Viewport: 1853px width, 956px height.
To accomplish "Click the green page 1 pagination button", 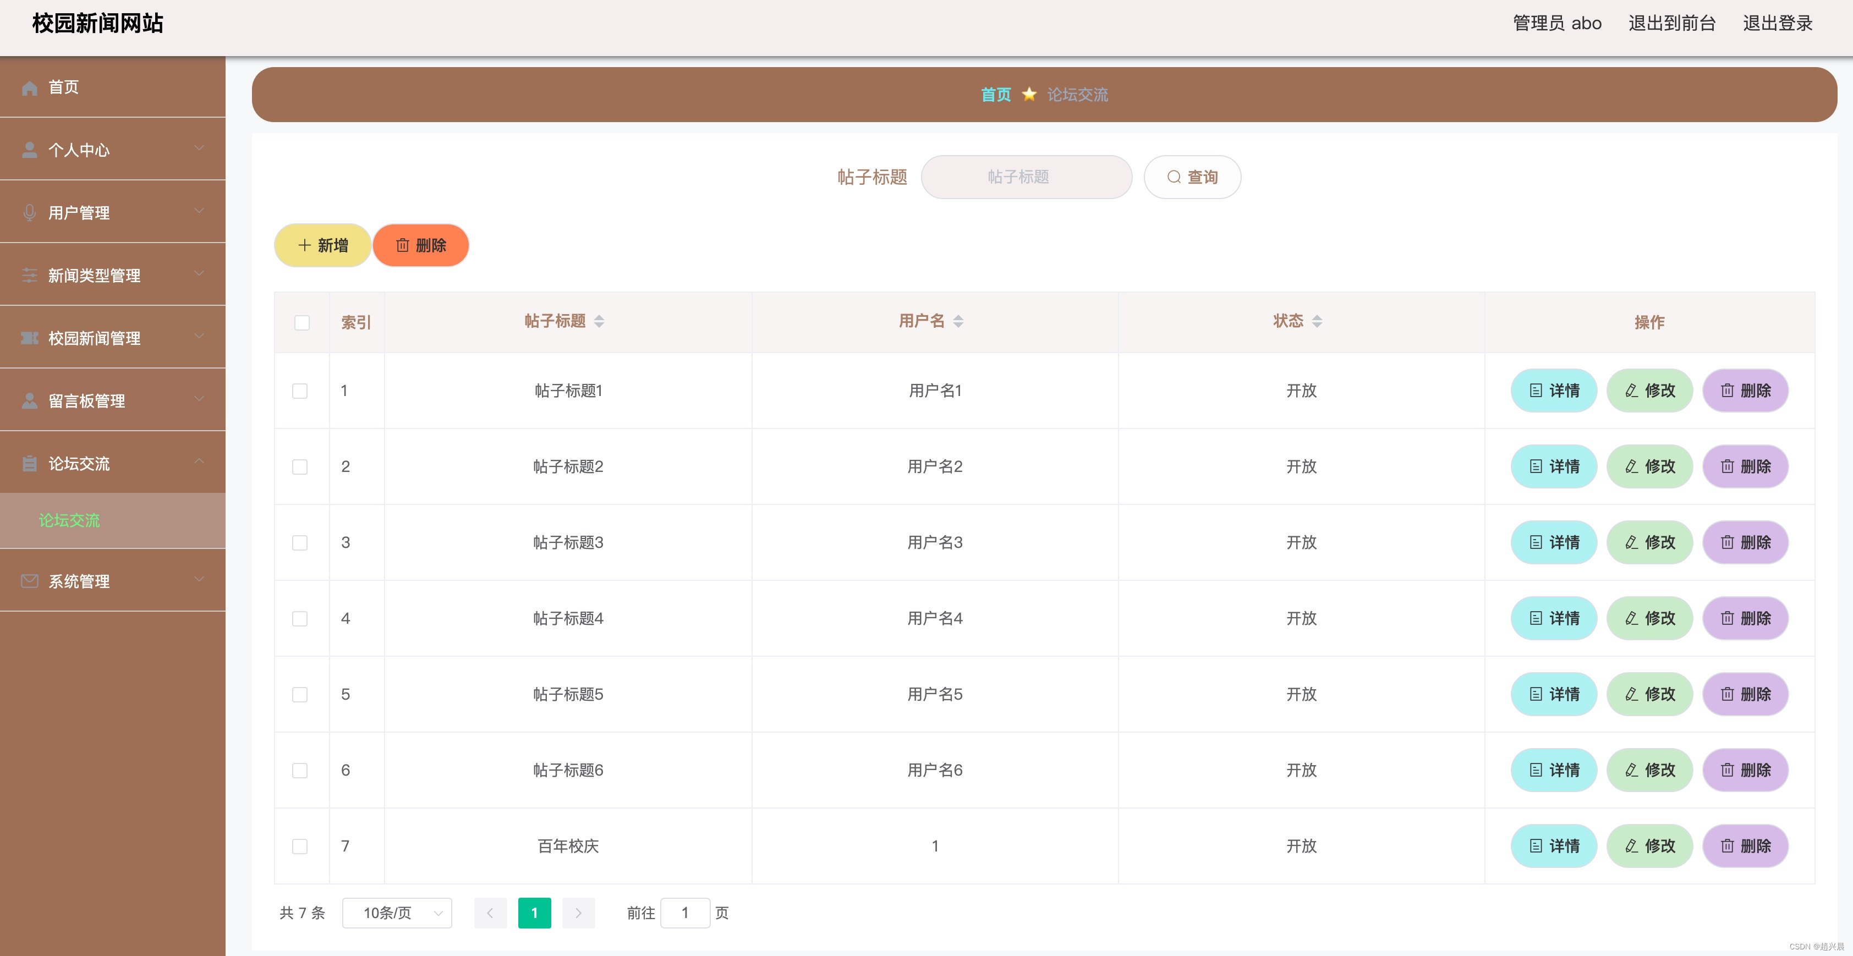I will pos(534,913).
